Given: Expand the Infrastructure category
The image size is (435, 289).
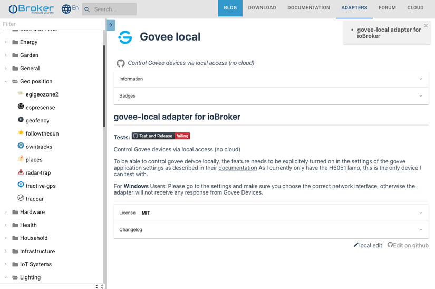Looking at the screenshot, I should 6,251.
